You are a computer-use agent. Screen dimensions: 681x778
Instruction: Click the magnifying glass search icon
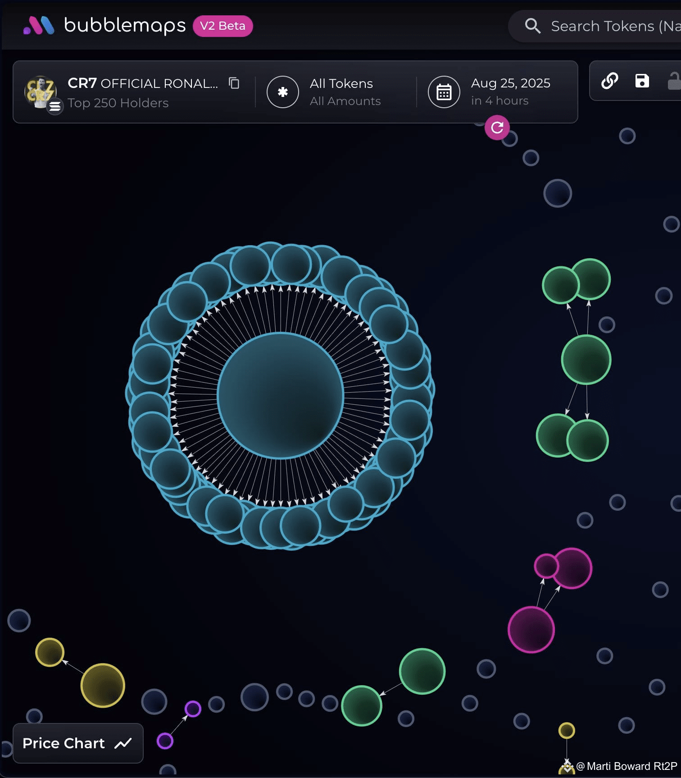pyautogui.click(x=532, y=26)
